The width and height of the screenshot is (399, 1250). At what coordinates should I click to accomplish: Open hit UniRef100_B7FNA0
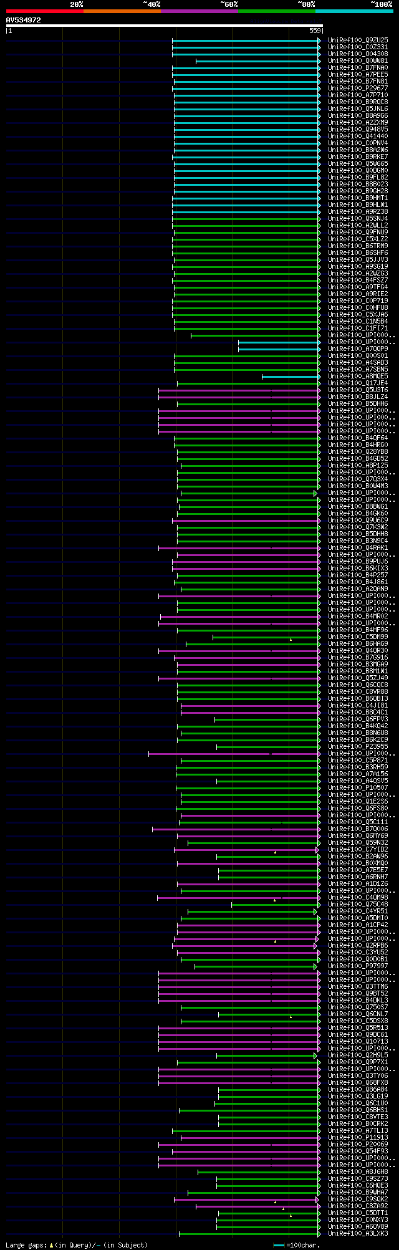pos(358,67)
